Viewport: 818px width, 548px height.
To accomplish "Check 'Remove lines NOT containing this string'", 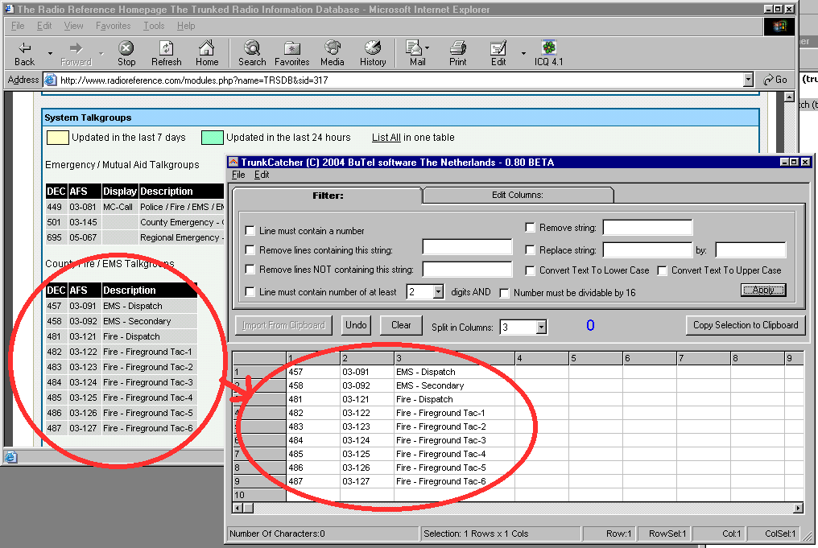I will tap(250, 269).
